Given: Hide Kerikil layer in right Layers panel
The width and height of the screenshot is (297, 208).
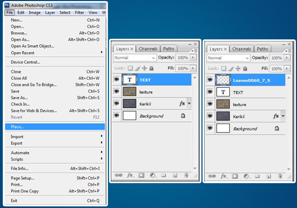Looking at the screenshot, I should pos(210,116).
